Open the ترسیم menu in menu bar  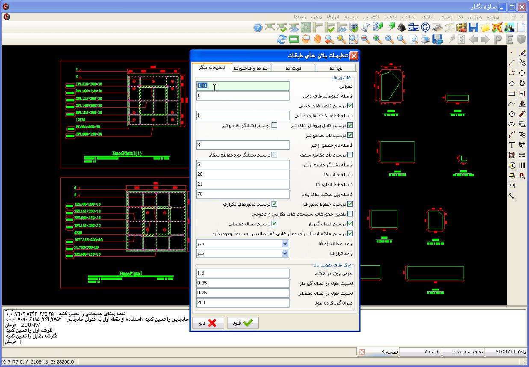(x=352, y=17)
